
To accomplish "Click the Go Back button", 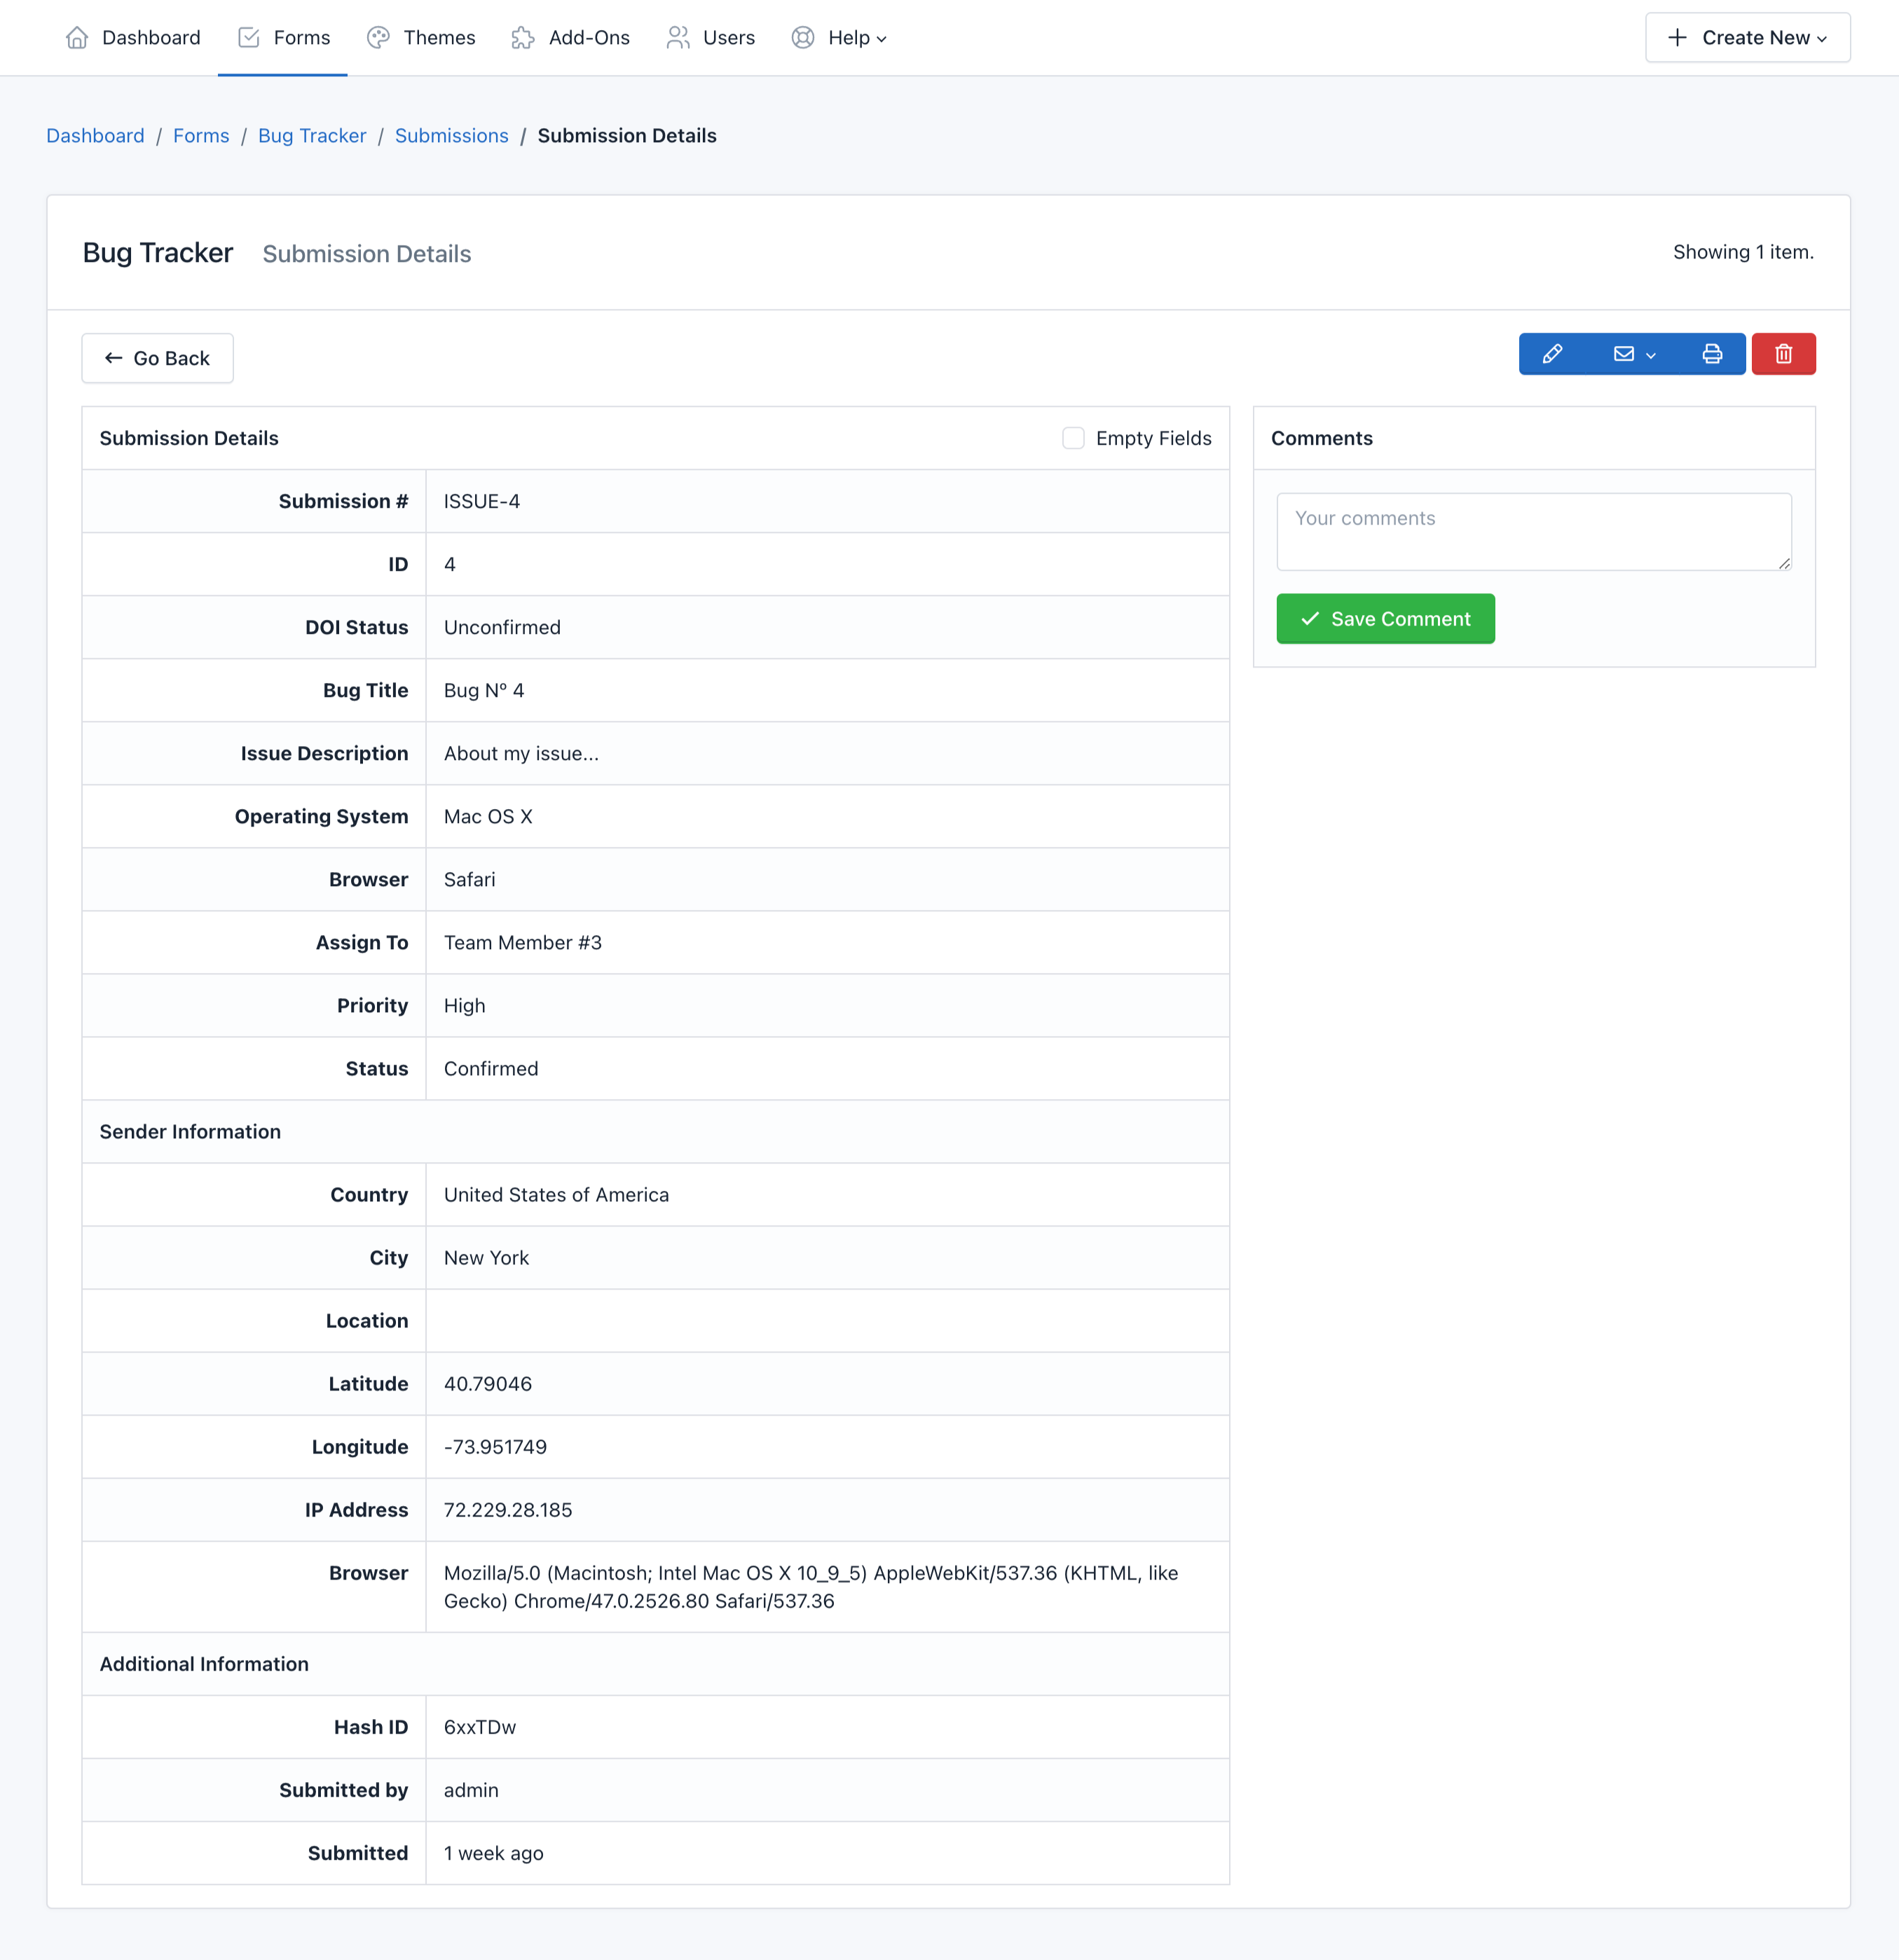I will pyautogui.click(x=157, y=358).
